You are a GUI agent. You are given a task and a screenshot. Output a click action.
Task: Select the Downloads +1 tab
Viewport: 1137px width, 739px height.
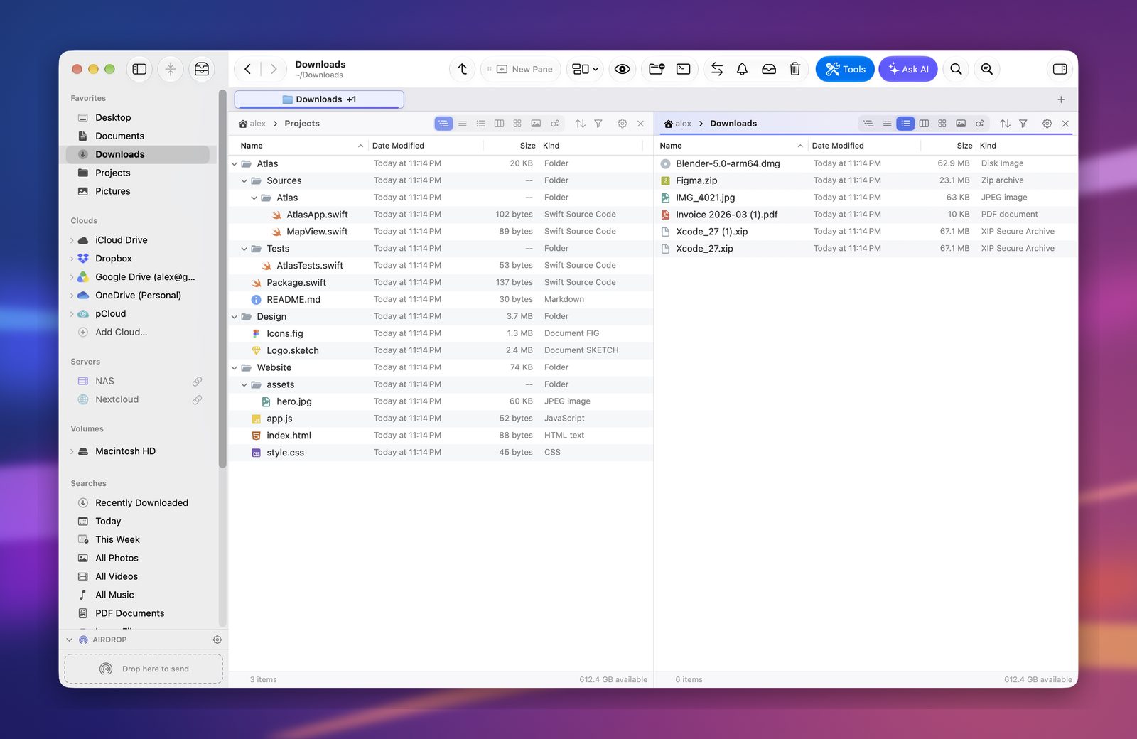(x=319, y=99)
